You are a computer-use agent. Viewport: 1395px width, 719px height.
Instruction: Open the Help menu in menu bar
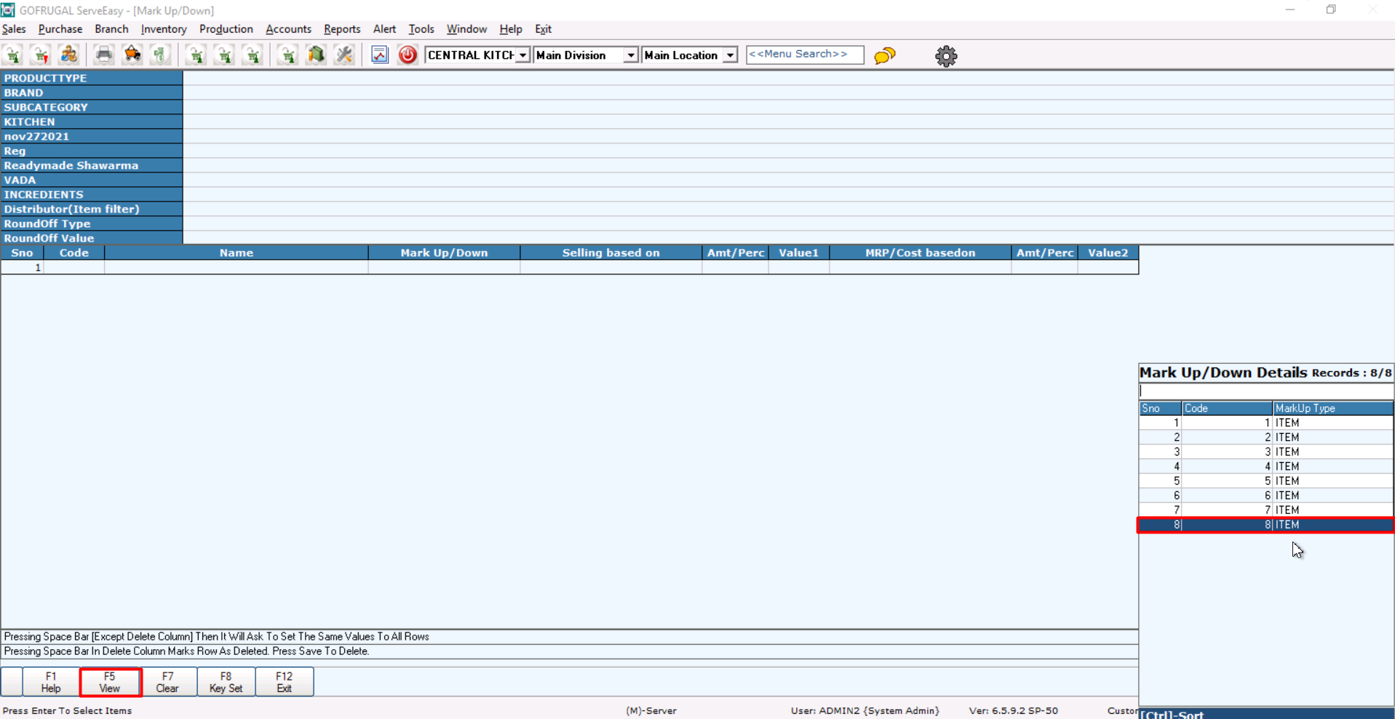point(511,29)
